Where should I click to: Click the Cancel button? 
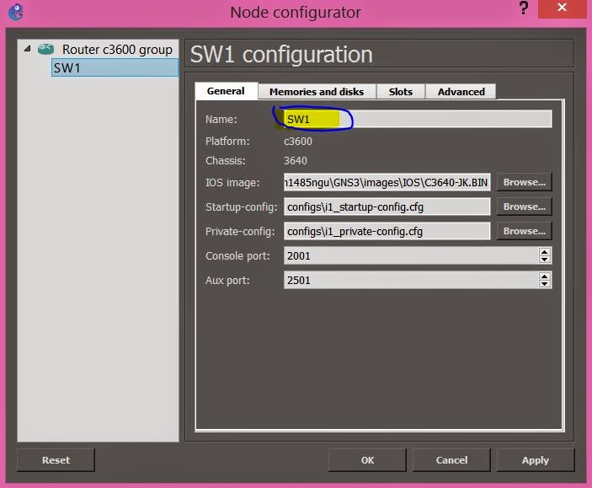coord(451,460)
